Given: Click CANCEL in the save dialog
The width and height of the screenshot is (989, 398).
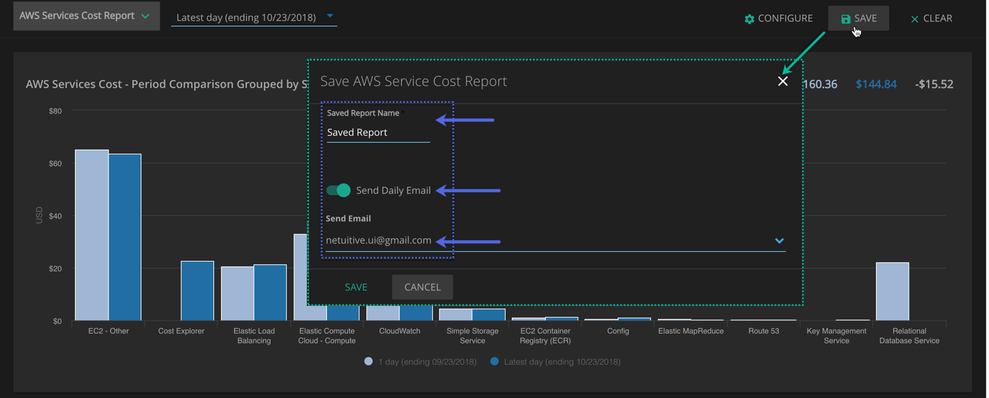Looking at the screenshot, I should click(422, 287).
